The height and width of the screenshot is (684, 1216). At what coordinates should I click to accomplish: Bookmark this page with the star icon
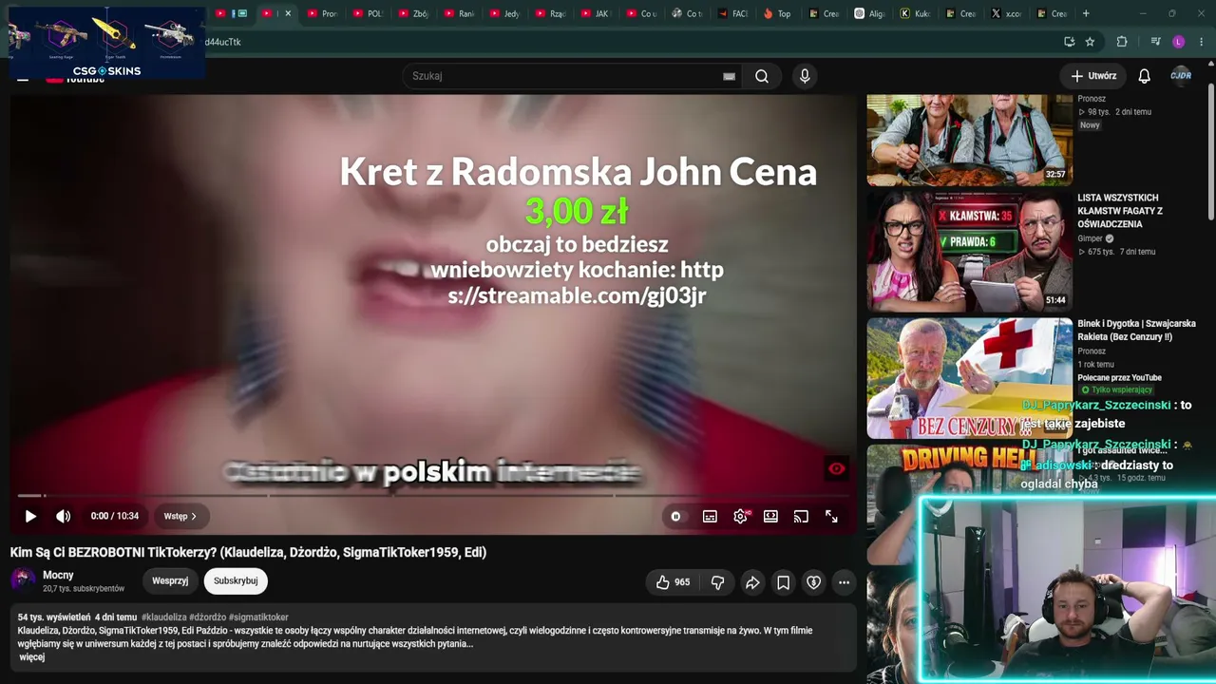(x=1090, y=42)
